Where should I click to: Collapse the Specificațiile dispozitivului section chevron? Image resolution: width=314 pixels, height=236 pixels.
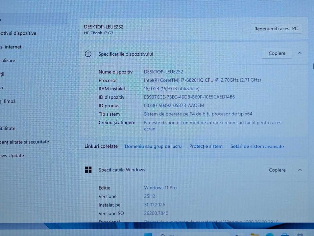299,53
